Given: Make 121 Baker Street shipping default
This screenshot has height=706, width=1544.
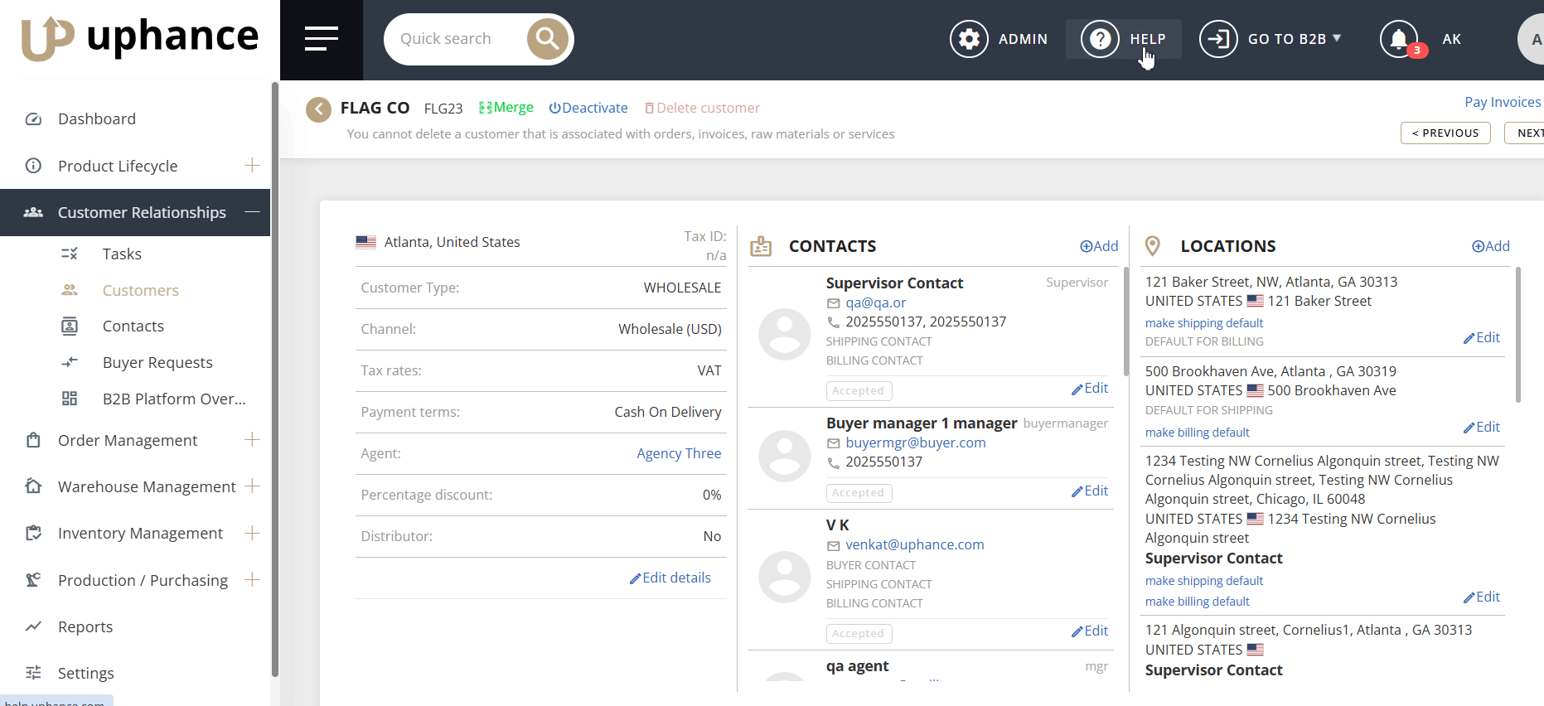Looking at the screenshot, I should tap(1203, 323).
